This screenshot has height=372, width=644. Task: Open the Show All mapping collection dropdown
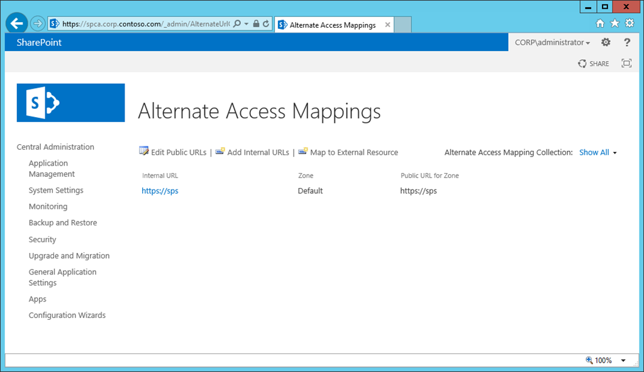pos(598,152)
